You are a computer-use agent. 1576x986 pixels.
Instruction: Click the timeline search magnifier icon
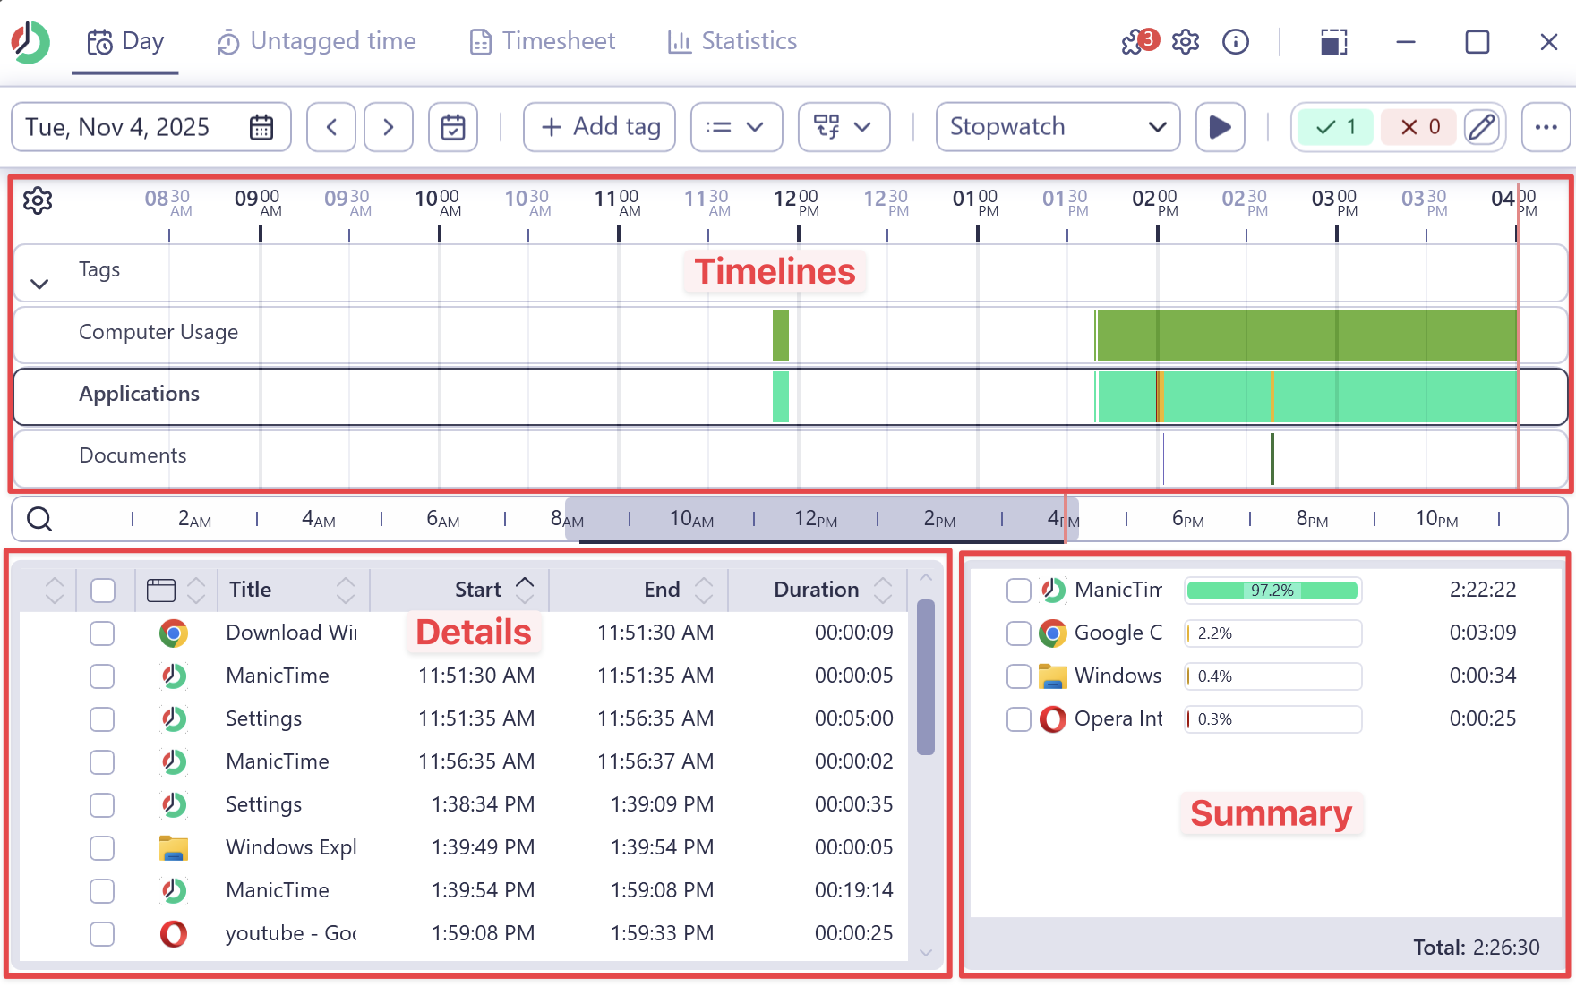pyautogui.click(x=39, y=519)
